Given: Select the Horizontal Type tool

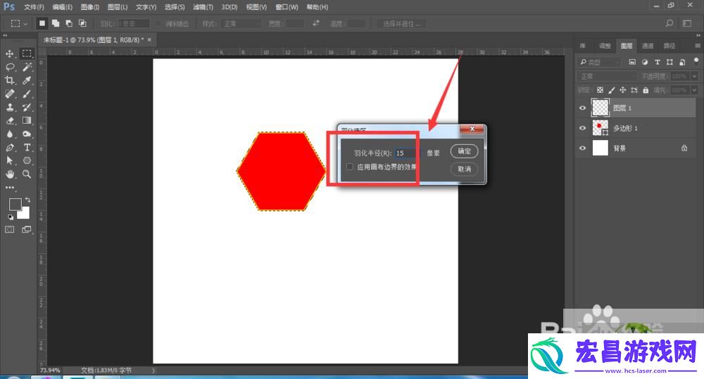Looking at the screenshot, I should [x=27, y=148].
